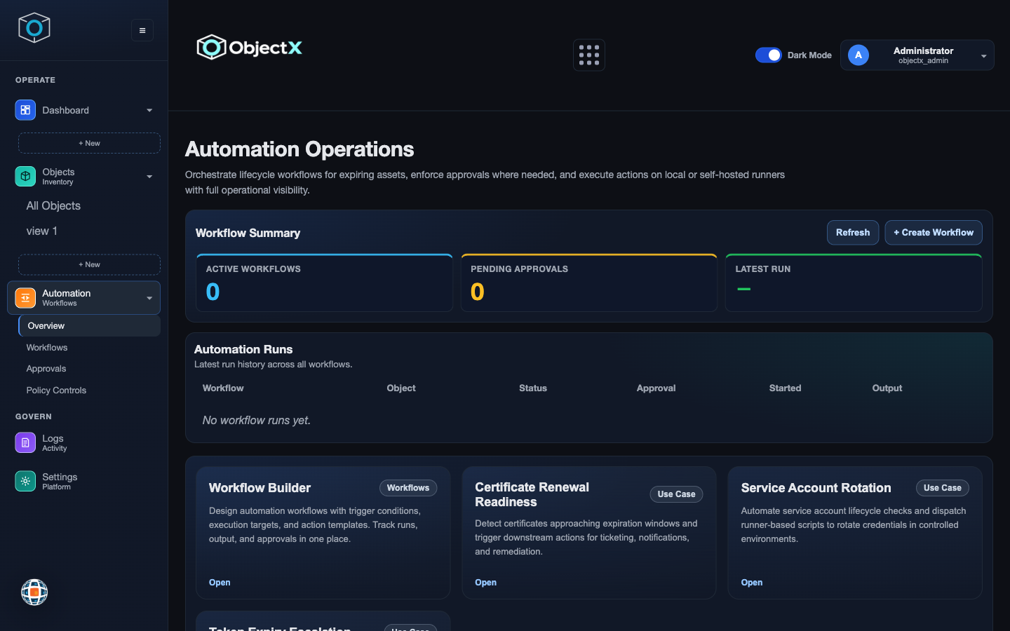This screenshot has width=1010, height=631.
Task: Click the Administrator avatar circle
Action: tap(858, 55)
